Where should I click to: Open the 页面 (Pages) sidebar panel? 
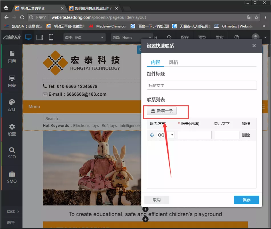click(x=12, y=56)
